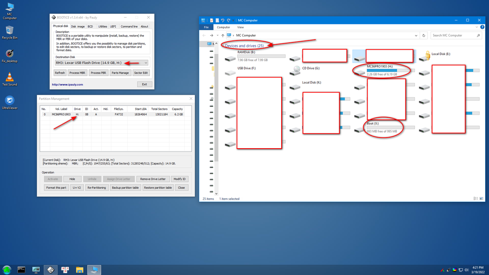
Task: Click the Process PBR button
Action: pyautogui.click(x=99, y=73)
